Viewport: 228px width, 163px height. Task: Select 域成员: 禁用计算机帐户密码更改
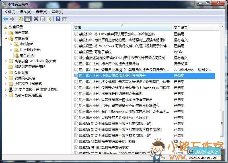(104, 147)
